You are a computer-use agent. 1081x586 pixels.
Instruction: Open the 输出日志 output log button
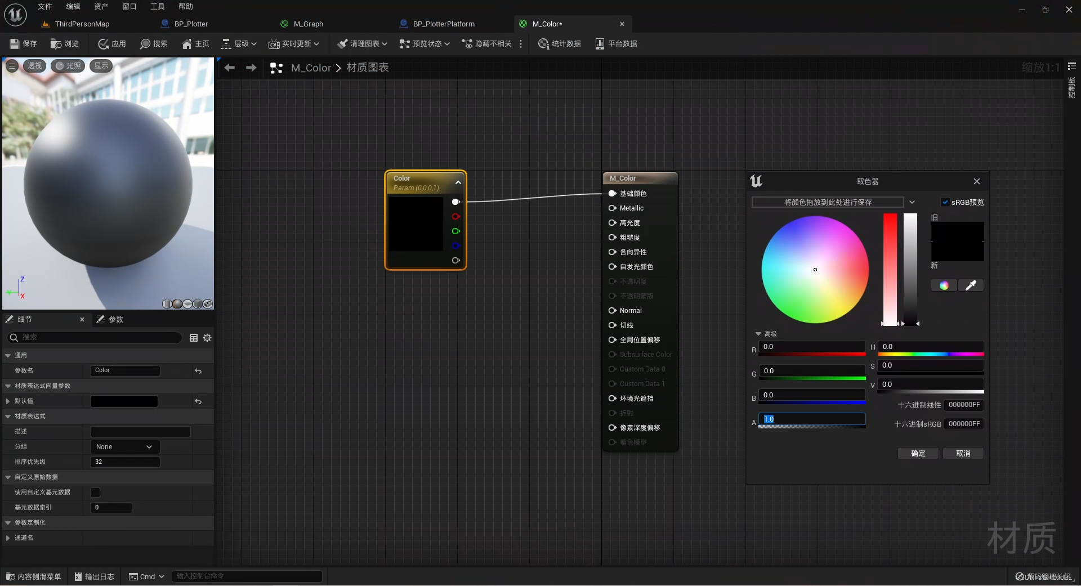click(x=95, y=576)
